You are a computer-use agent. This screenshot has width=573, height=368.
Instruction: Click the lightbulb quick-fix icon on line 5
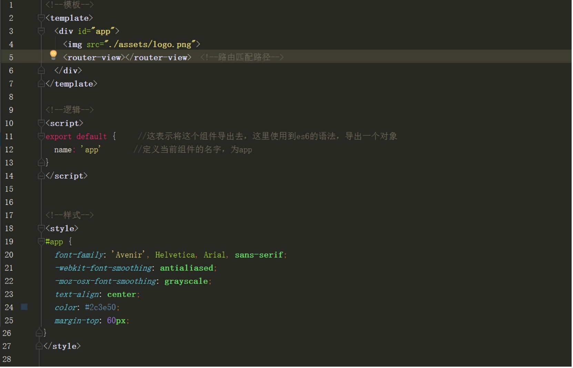tap(53, 55)
